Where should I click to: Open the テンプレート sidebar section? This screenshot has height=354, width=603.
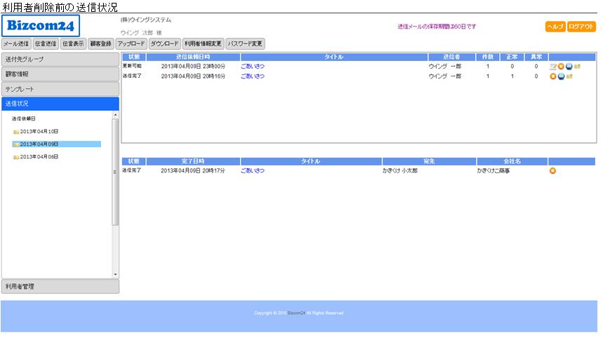[60, 89]
